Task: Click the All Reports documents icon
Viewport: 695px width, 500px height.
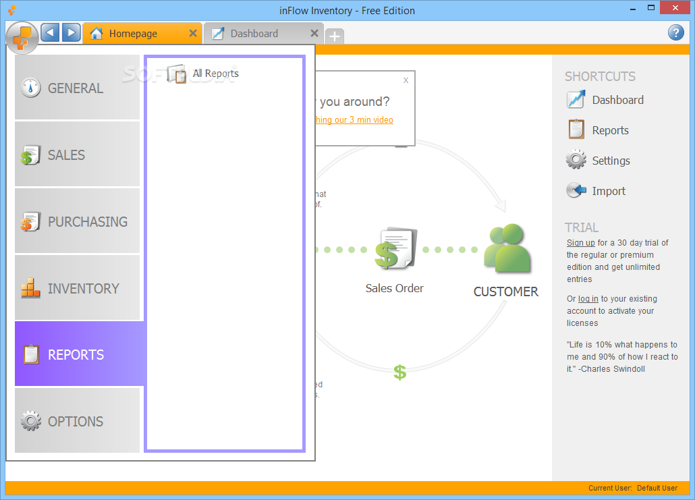Action: 176,74
